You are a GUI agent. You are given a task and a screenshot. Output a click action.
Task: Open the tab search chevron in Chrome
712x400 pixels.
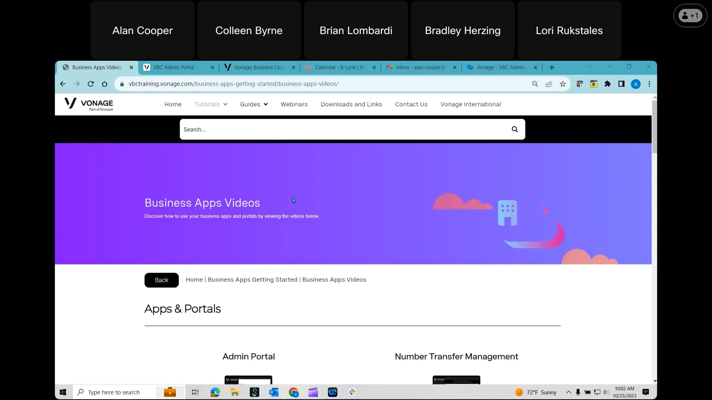tap(589, 67)
